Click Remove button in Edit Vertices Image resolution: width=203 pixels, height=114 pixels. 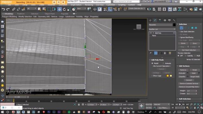tap(183, 70)
